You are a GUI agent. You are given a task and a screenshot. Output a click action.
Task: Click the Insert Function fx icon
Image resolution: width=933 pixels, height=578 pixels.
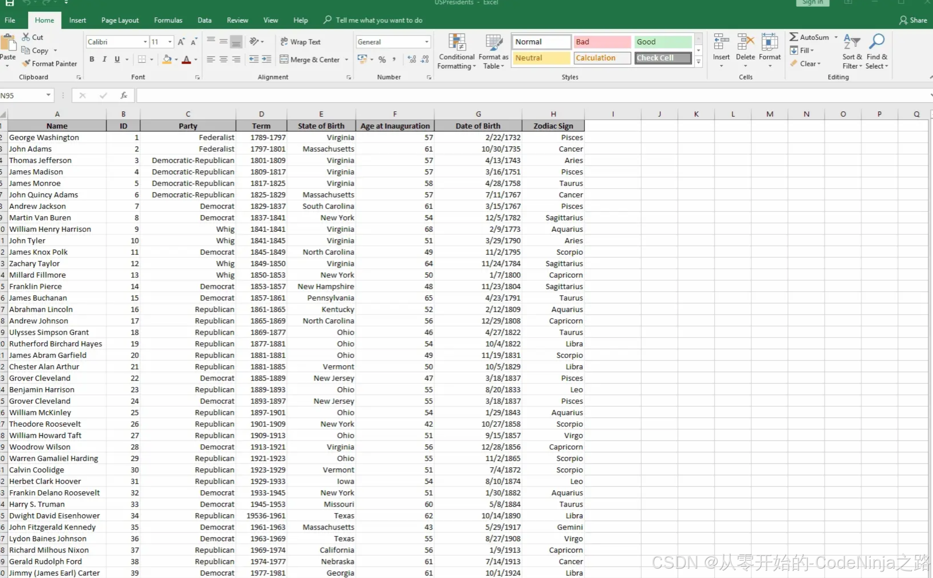124,95
